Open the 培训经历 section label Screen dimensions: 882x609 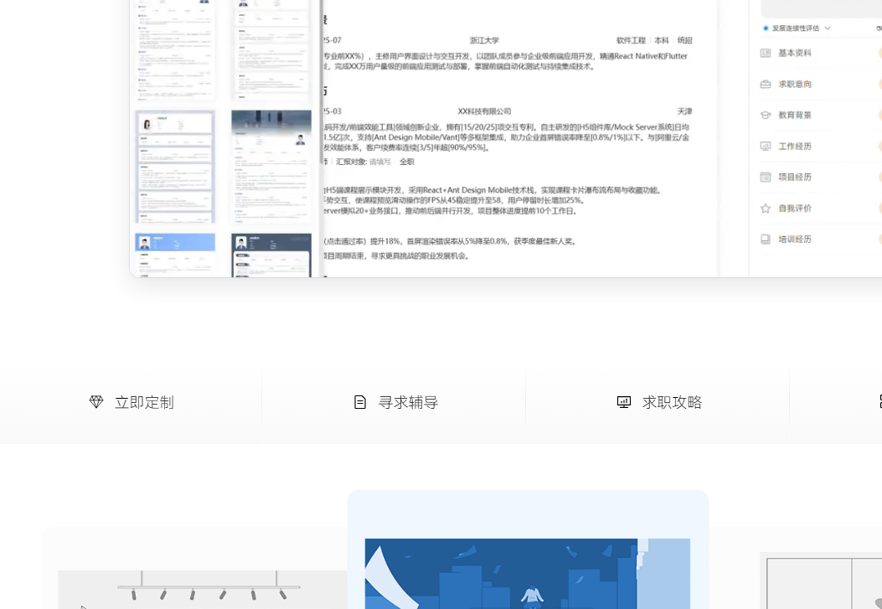(794, 239)
